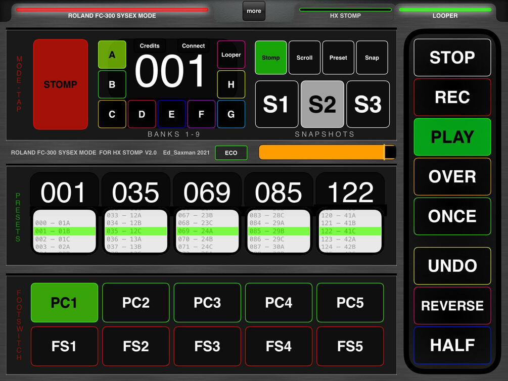Select bank E
The height and width of the screenshot is (381, 508).
point(172,114)
